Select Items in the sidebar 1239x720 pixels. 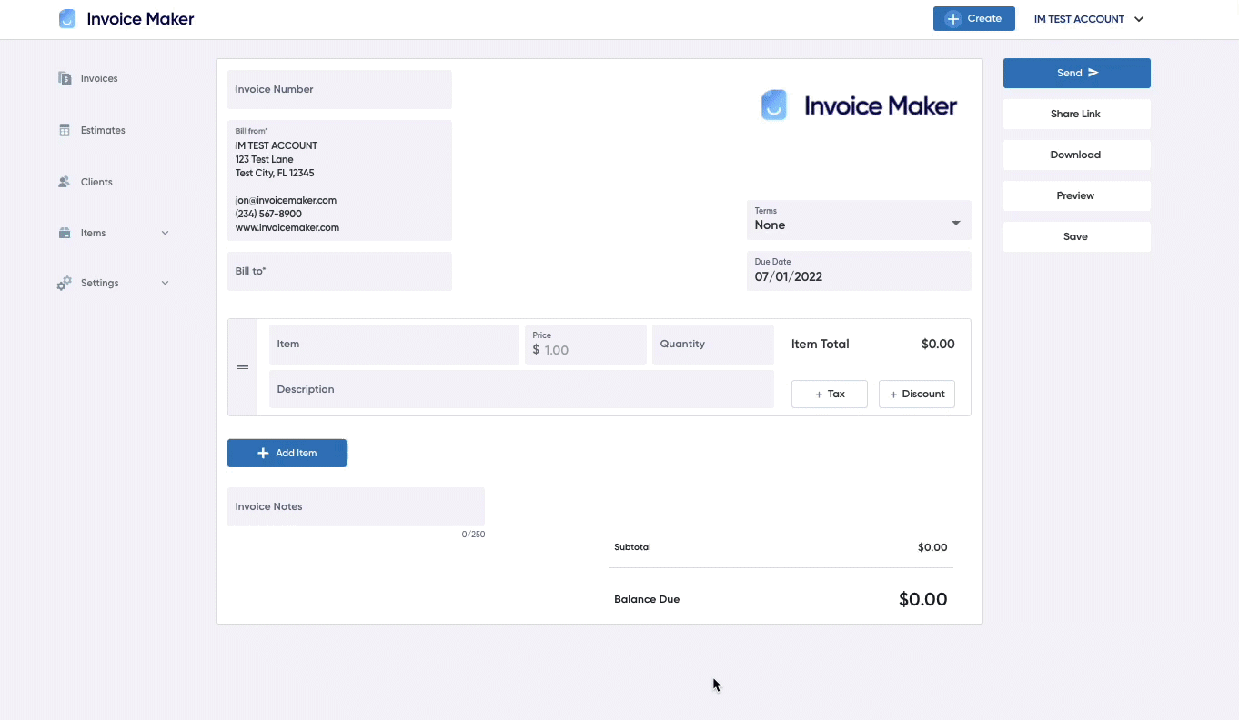coord(93,233)
